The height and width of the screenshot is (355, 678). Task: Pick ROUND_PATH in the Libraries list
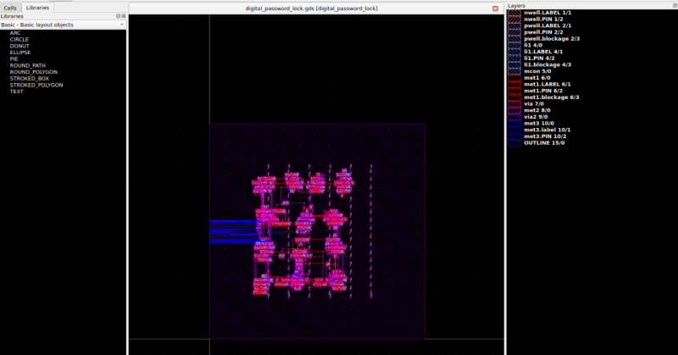tap(28, 65)
